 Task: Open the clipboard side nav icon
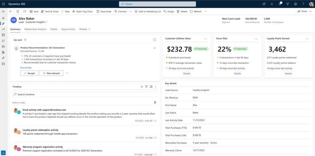(x=3, y=64)
